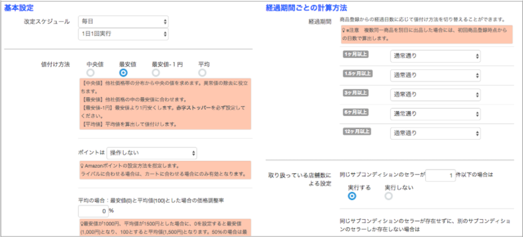
Task: Click the lightbulb icon in 最安値が1000円 note
Action: [82, 223]
